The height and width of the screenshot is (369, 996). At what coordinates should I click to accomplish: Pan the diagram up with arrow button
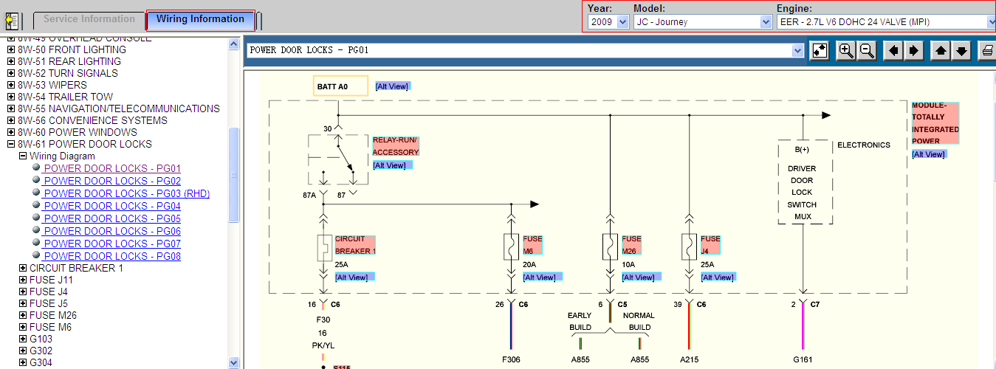pyautogui.click(x=941, y=51)
